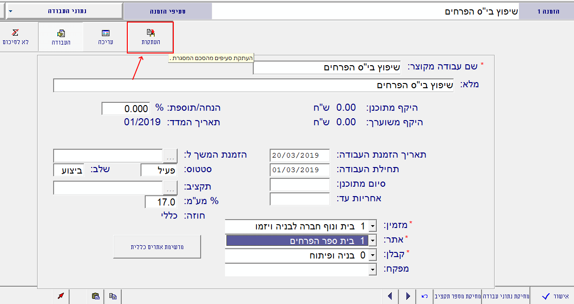The height and width of the screenshot is (304, 574).
Task: Click the red pointer arrow icon at bottom
Action: (61, 296)
